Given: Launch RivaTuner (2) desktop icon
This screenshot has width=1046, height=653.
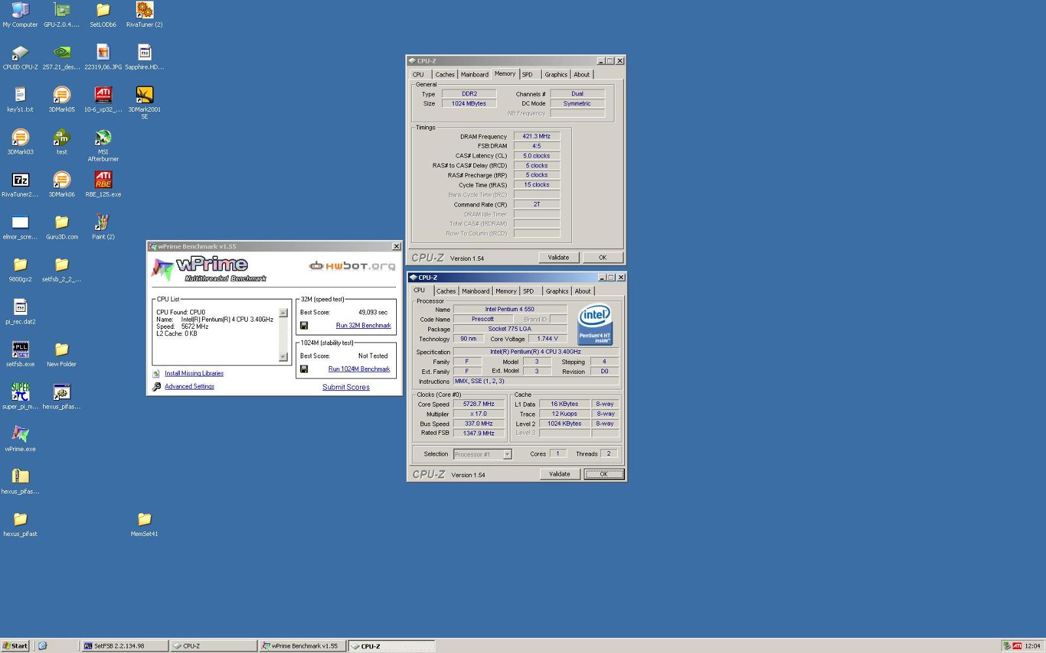Looking at the screenshot, I should click(144, 10).
